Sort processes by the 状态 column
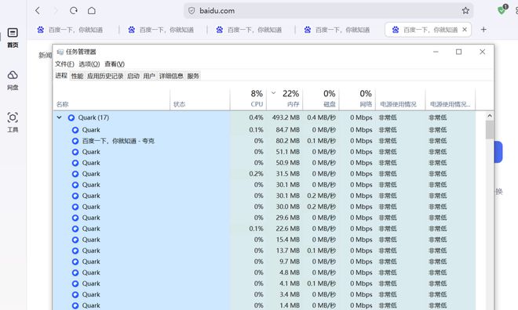 pos(200,99)
